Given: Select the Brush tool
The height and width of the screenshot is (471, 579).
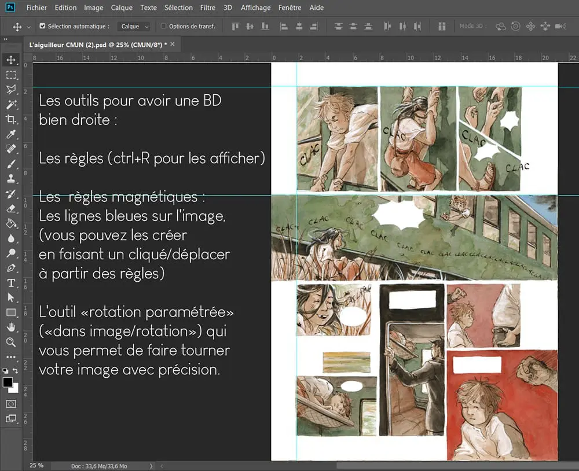Looking at the screenshot, I should (10, 164).
